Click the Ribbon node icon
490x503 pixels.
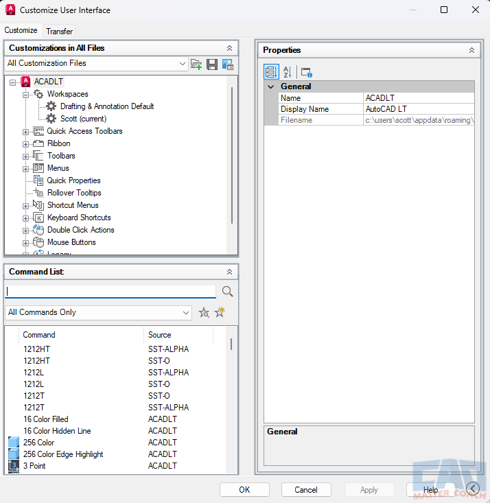[x=38, y=143]
